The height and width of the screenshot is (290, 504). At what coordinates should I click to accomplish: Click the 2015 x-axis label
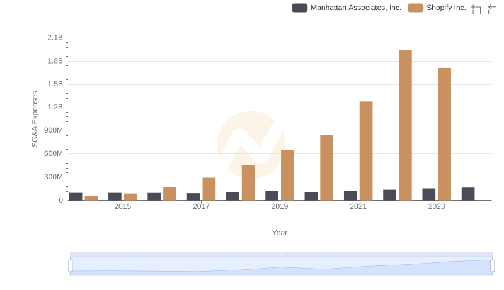pos(122,206)
